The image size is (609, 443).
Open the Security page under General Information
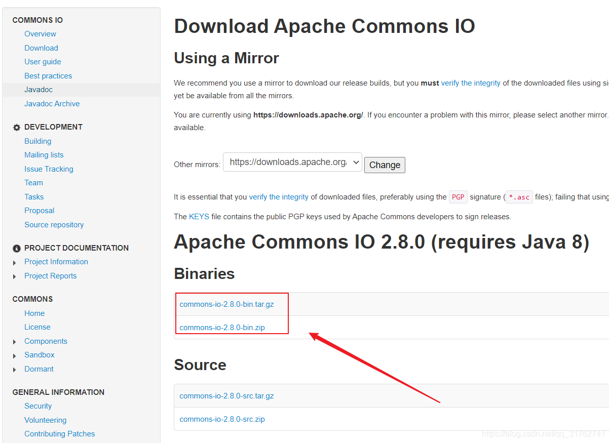pyautogui.click(x=38, y=406)
